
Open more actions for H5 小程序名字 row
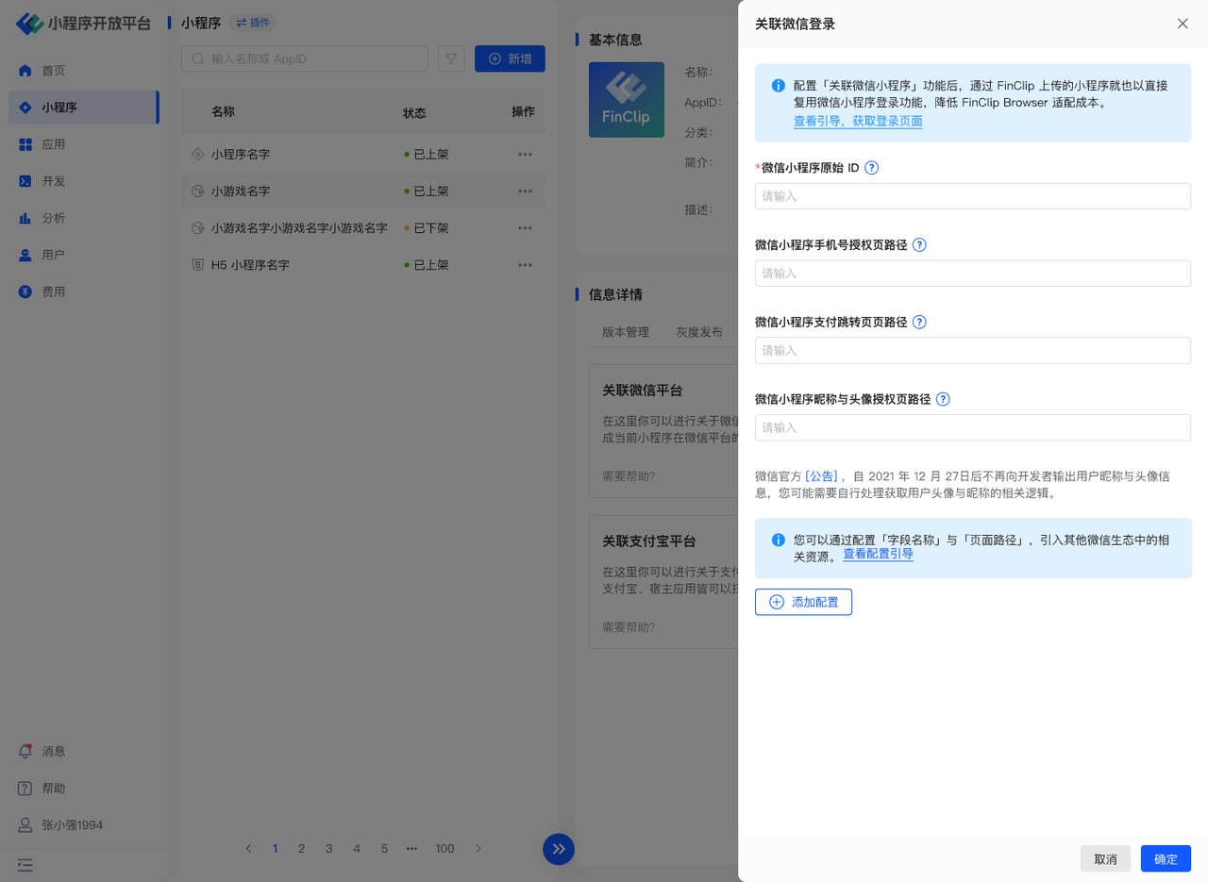[x=525, y=266]
